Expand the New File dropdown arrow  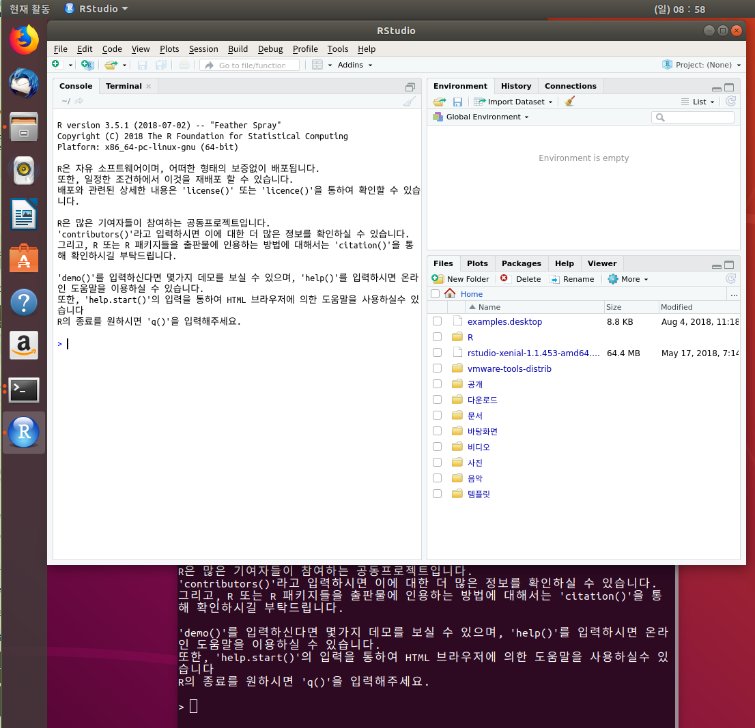pos(70,65)
